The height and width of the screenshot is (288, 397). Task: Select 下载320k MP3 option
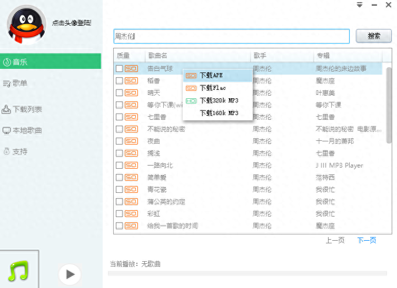pos(217,100)
